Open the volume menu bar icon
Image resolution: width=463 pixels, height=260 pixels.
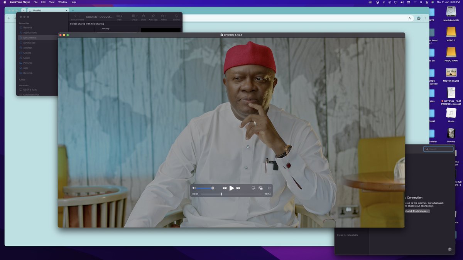[402, 2]
